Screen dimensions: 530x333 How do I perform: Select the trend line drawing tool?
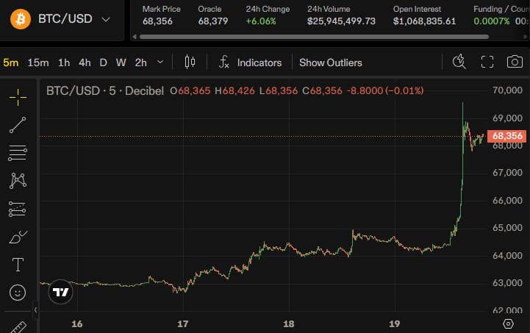coord(18,125)
